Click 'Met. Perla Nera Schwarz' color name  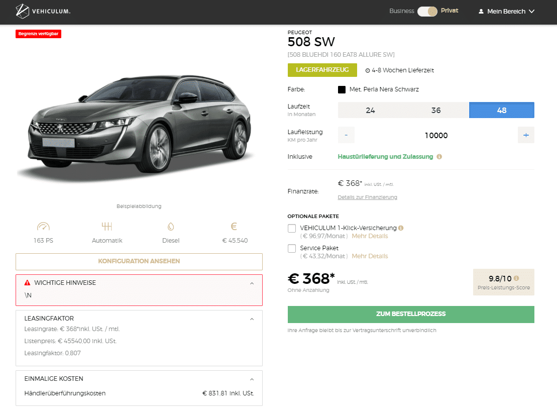coord(384,89)
